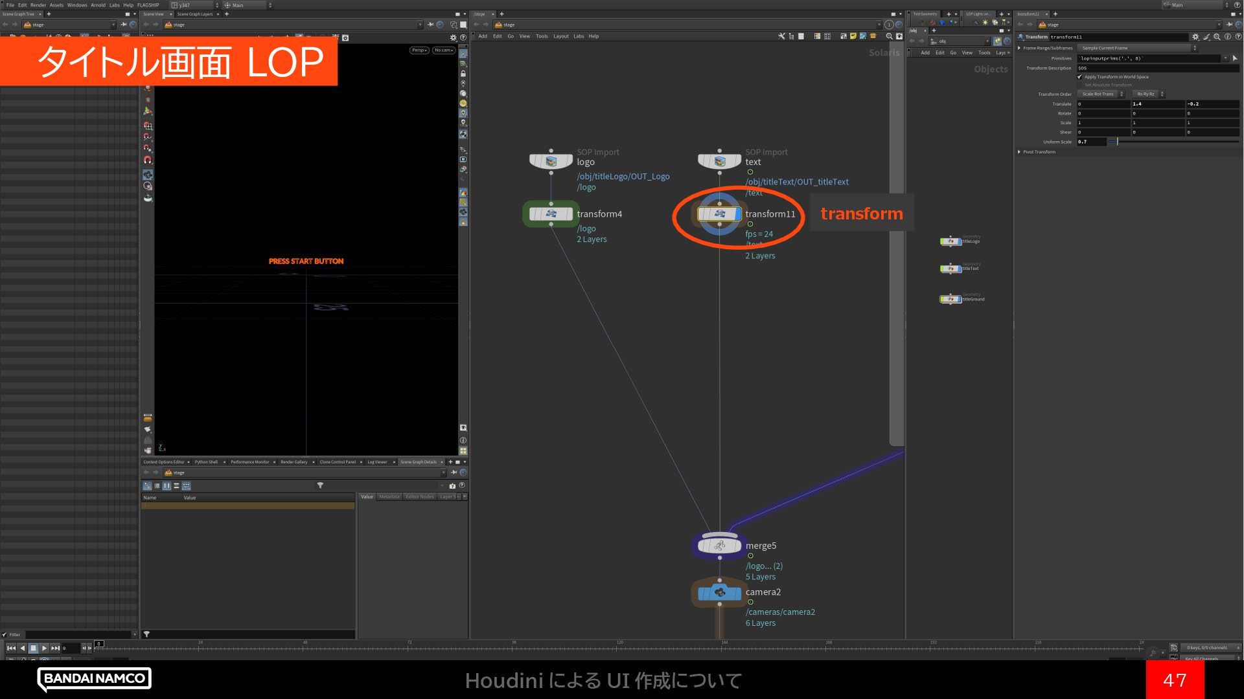Toggle Apply Transform in World Space checkbox
This screenshot has height=699, width=1244.
point(1080,77)
